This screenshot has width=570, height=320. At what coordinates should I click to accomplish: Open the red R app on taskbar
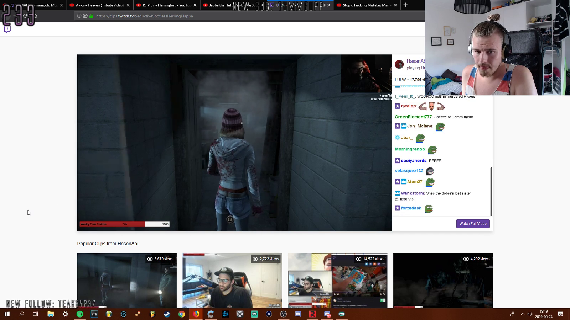pos(312,314)
